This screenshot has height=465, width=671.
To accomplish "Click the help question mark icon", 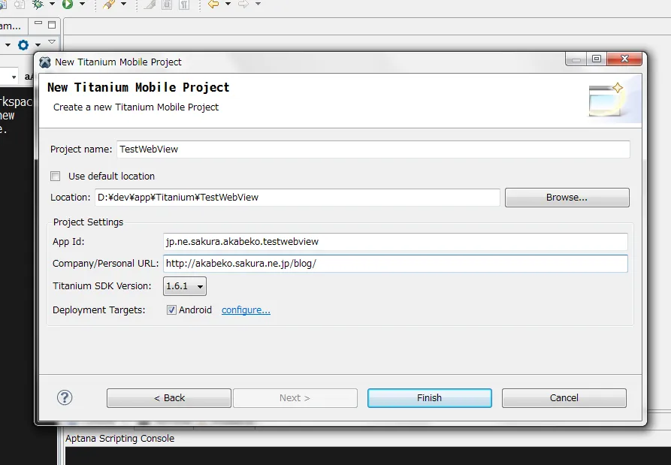I will click(x=65, y=397).
